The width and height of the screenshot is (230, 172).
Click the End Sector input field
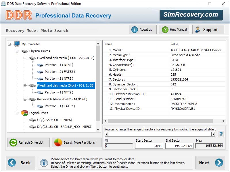(x=179, y=146)
